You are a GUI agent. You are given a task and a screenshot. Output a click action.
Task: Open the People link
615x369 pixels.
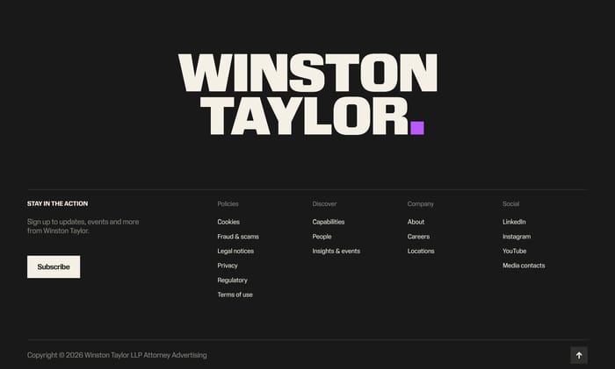322,237
